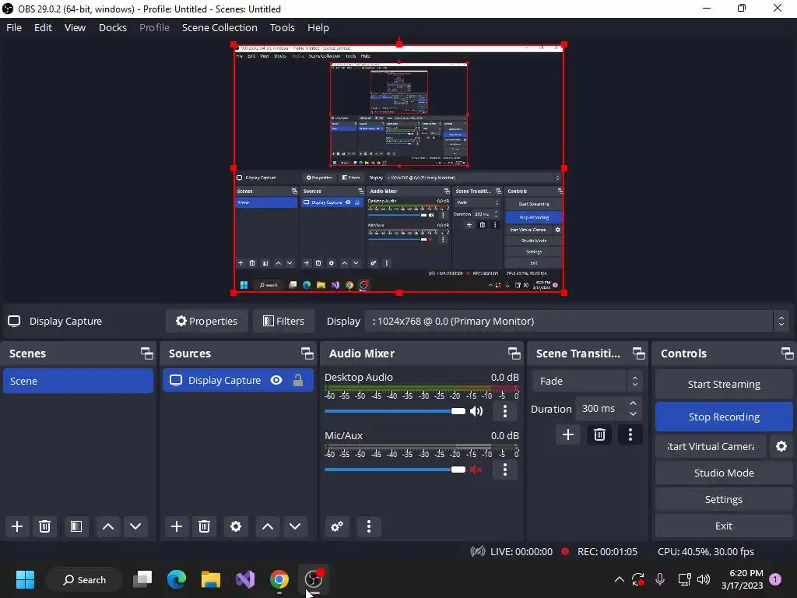Viewport: 797px width, 598px height.
Task: Move scene down with arrow
Action: [135, 526]
